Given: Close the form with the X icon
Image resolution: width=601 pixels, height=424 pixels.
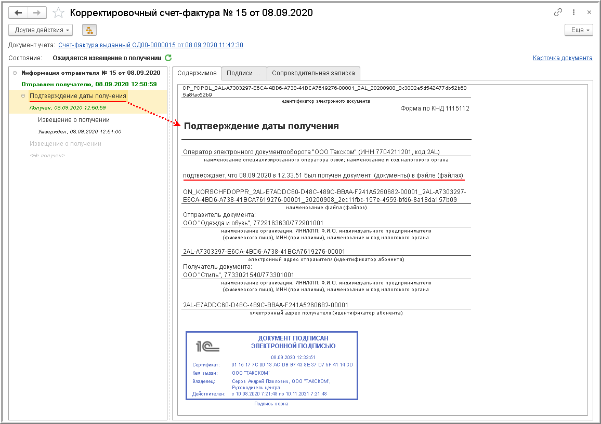Looking at the screenshot, I should 589,12.
